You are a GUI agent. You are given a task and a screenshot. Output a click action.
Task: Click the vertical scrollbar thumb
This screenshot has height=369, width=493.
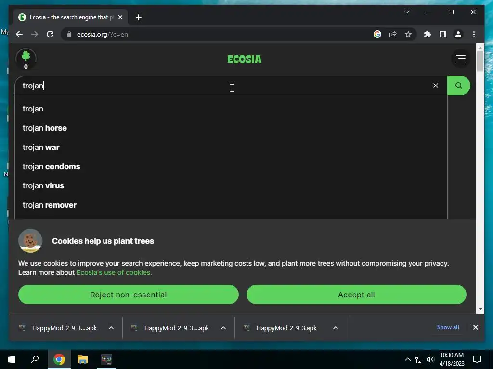(480, 61)
